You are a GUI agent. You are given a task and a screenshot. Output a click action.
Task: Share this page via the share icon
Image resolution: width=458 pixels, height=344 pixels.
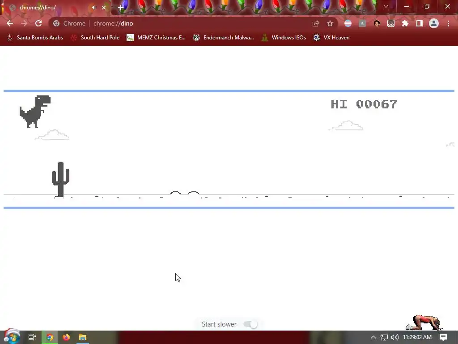click(315, 23)
